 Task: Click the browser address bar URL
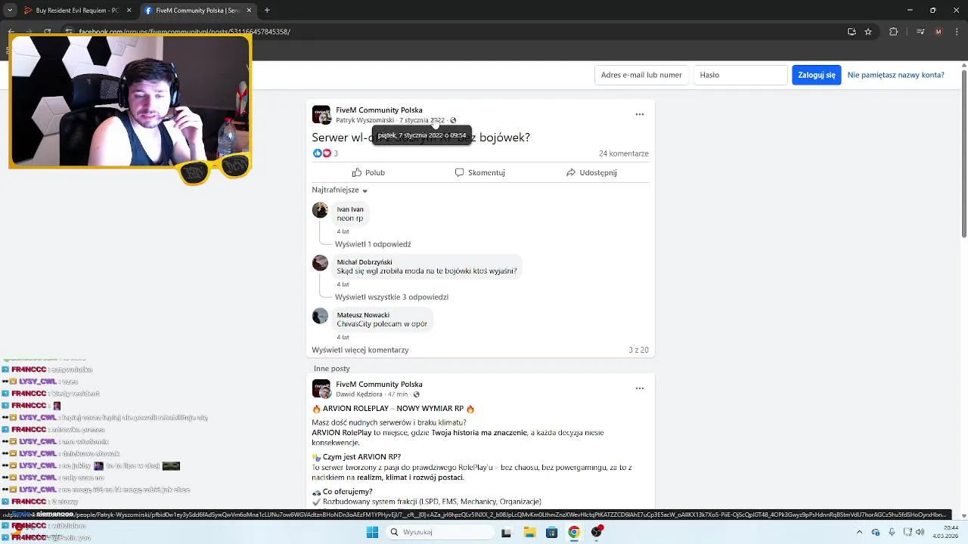(185, 32)
